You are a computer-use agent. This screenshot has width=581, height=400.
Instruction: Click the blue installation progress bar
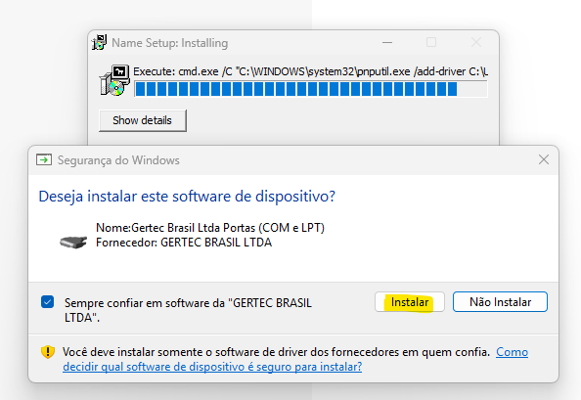click(310, 89)
